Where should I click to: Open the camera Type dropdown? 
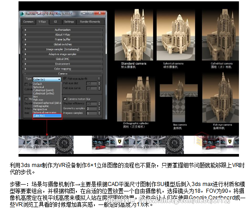coord(47,79)
